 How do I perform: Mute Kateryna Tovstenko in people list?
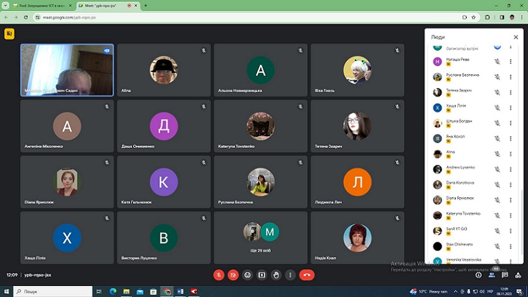pyautogui.click(x=497, y=215)
